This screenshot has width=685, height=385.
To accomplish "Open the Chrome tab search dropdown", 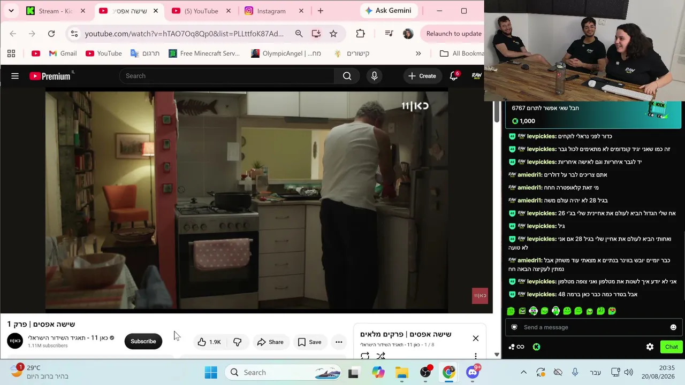I will (11, 11).
